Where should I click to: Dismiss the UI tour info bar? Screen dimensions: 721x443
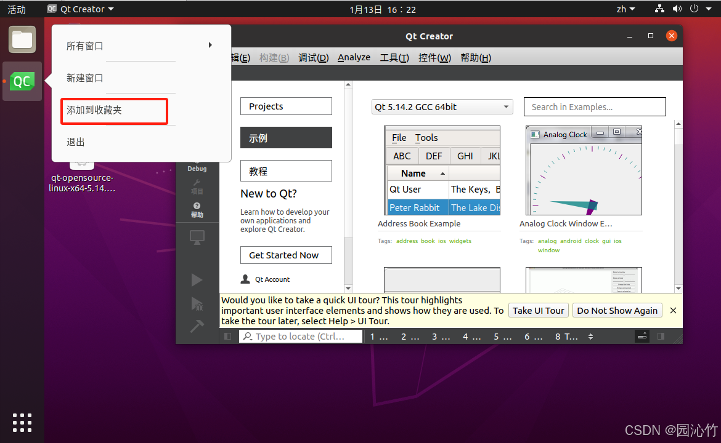tap(673, 310)
